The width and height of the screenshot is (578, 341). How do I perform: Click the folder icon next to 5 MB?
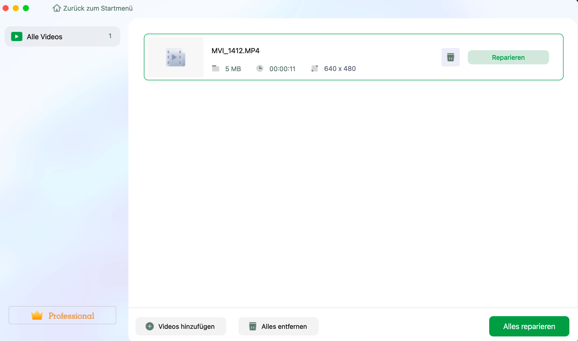click(216, 68)
